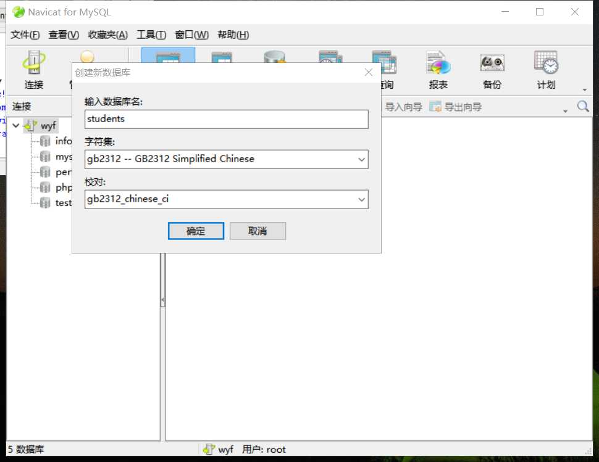Open the 收藏夹(A) menu
599x462 pixels.
pos(107,35)
